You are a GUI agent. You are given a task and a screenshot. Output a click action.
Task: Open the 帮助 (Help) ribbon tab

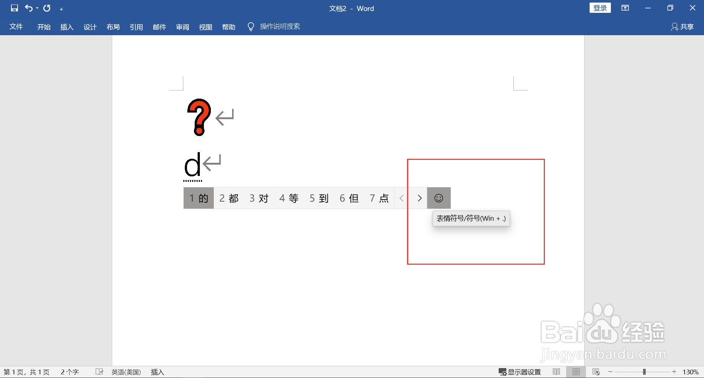(229, 27)
